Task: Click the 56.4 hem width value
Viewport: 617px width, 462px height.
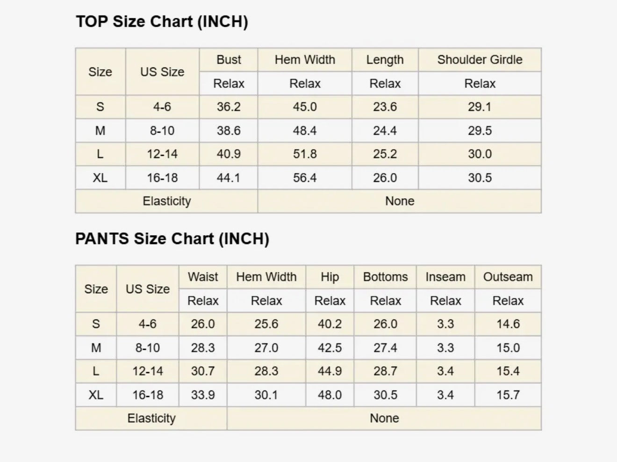Action: click(x=305, y=178)
